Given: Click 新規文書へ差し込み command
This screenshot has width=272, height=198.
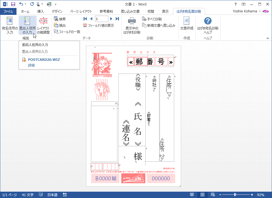Looking at the screenshot, I should (x=159, y=25).
